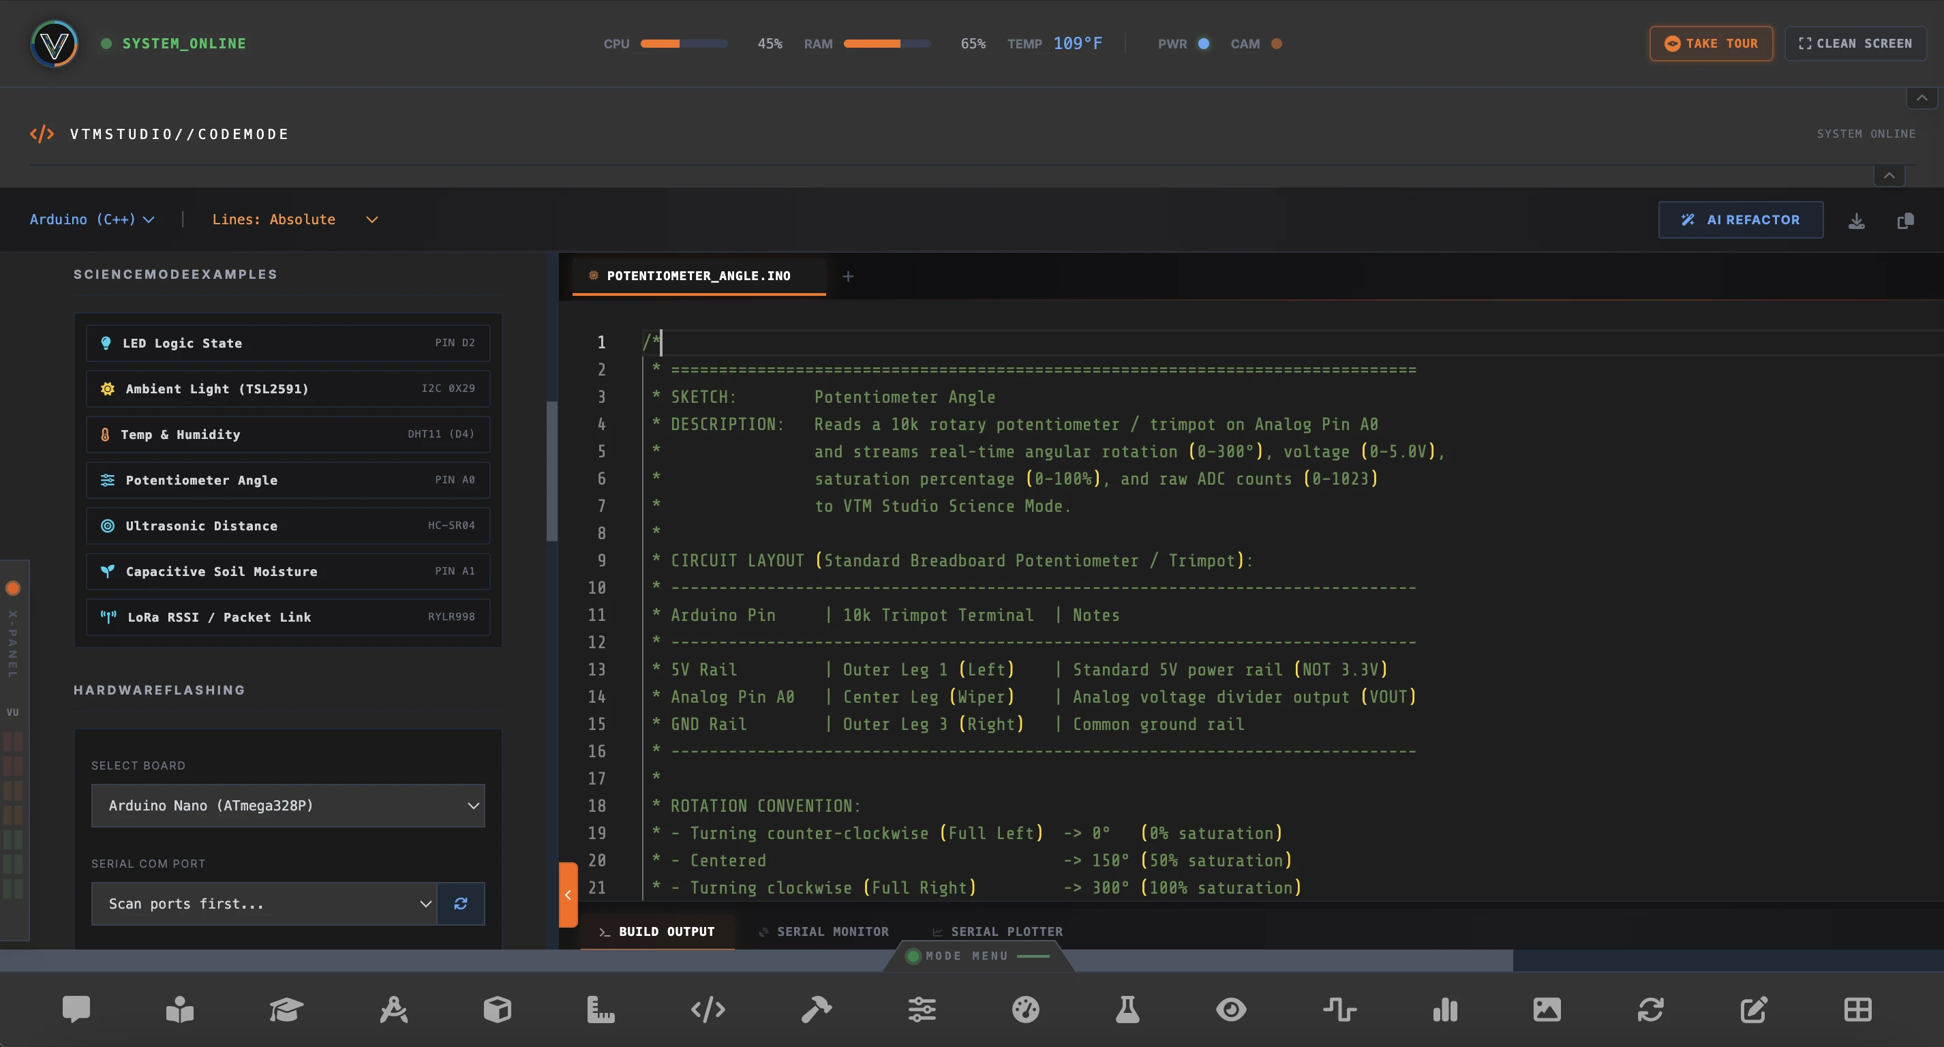
Task: Open the drafting compass design mode
Action: click(393, 1010)
